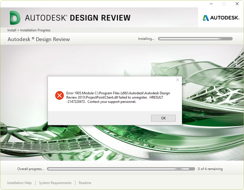
Task: Click the red error icon
Action: [60, 95]
